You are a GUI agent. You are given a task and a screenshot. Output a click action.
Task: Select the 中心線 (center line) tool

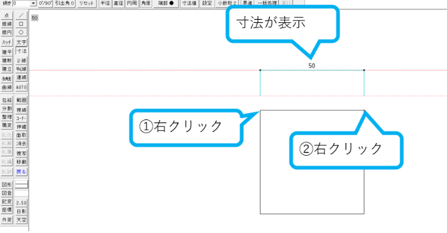point(21,69)
